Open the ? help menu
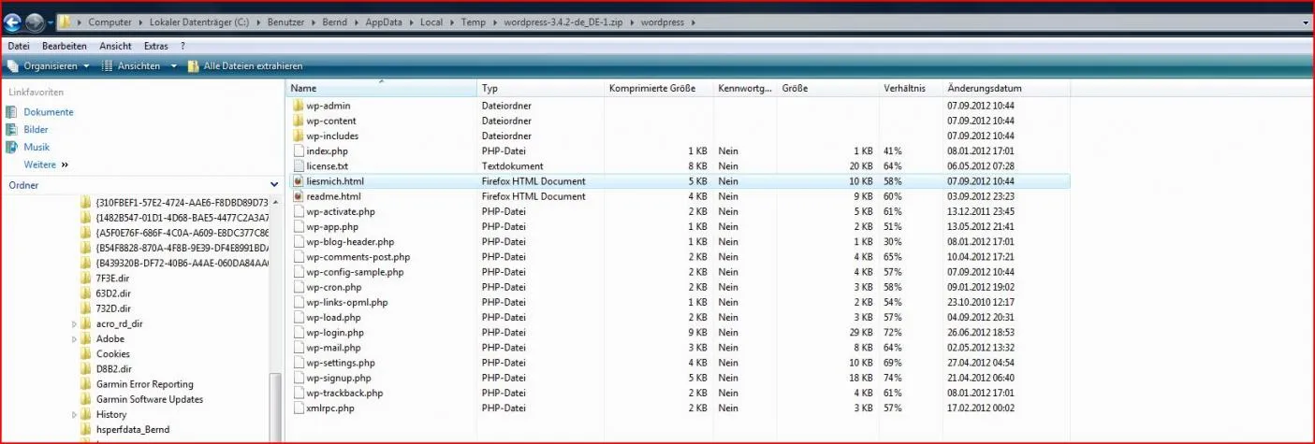The width and height of the screenshot is (1315, 444). pyautogui.click(x=183, y=46)
